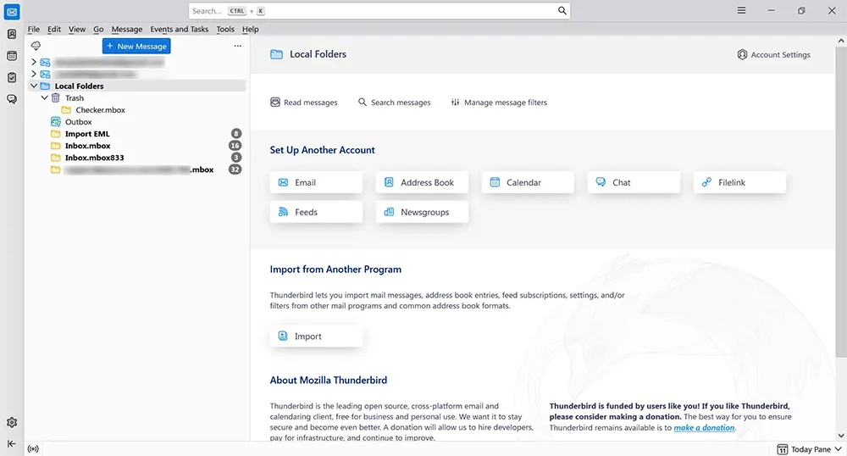Click the vertical scrollbar thumb
847x456 pixels.
(x=841, y=201)
